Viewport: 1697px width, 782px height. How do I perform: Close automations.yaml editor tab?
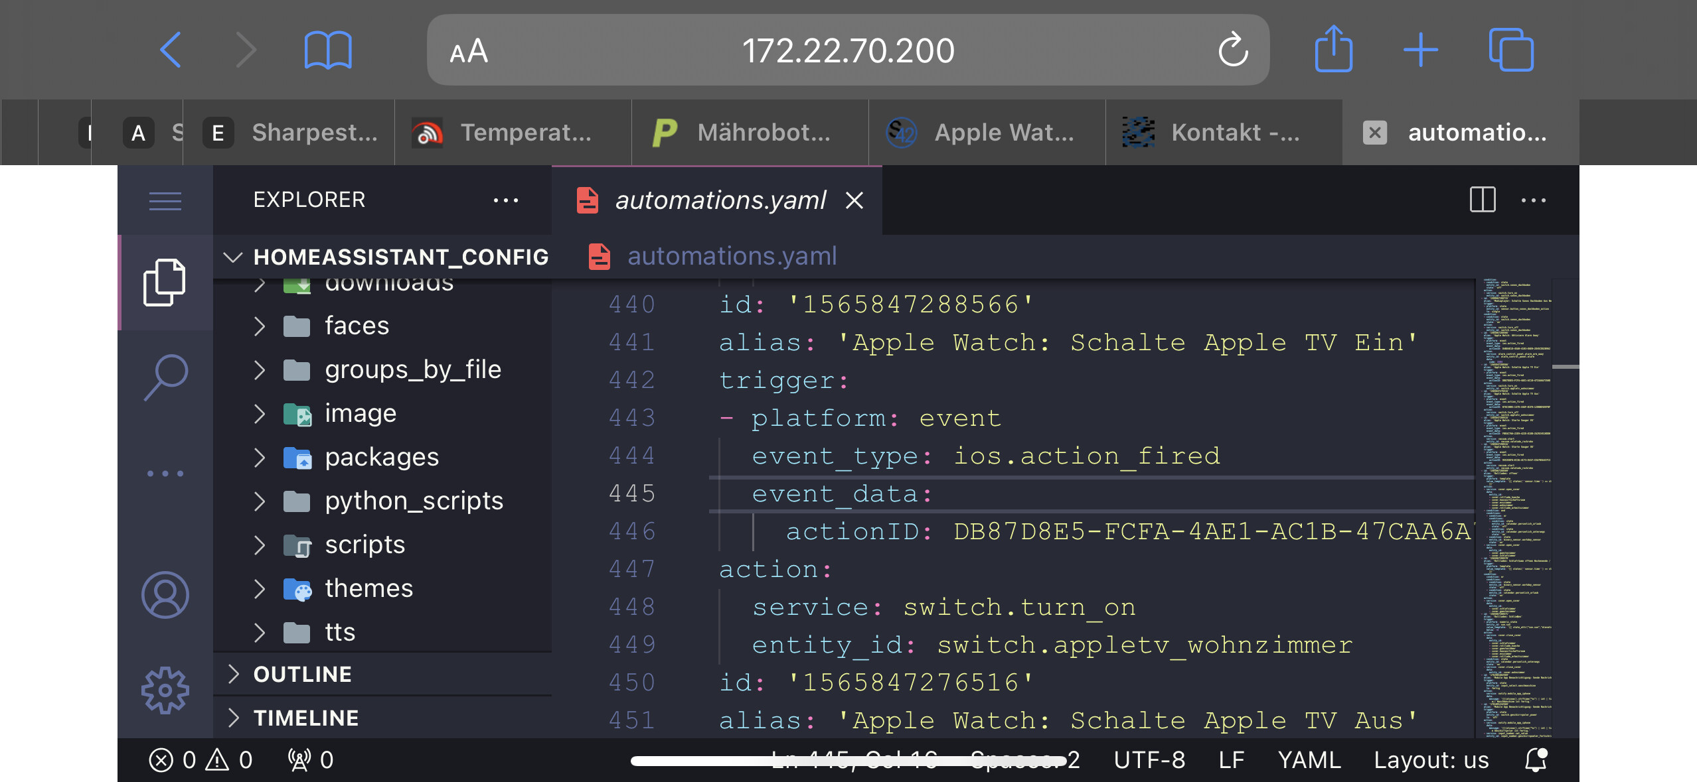854,200
